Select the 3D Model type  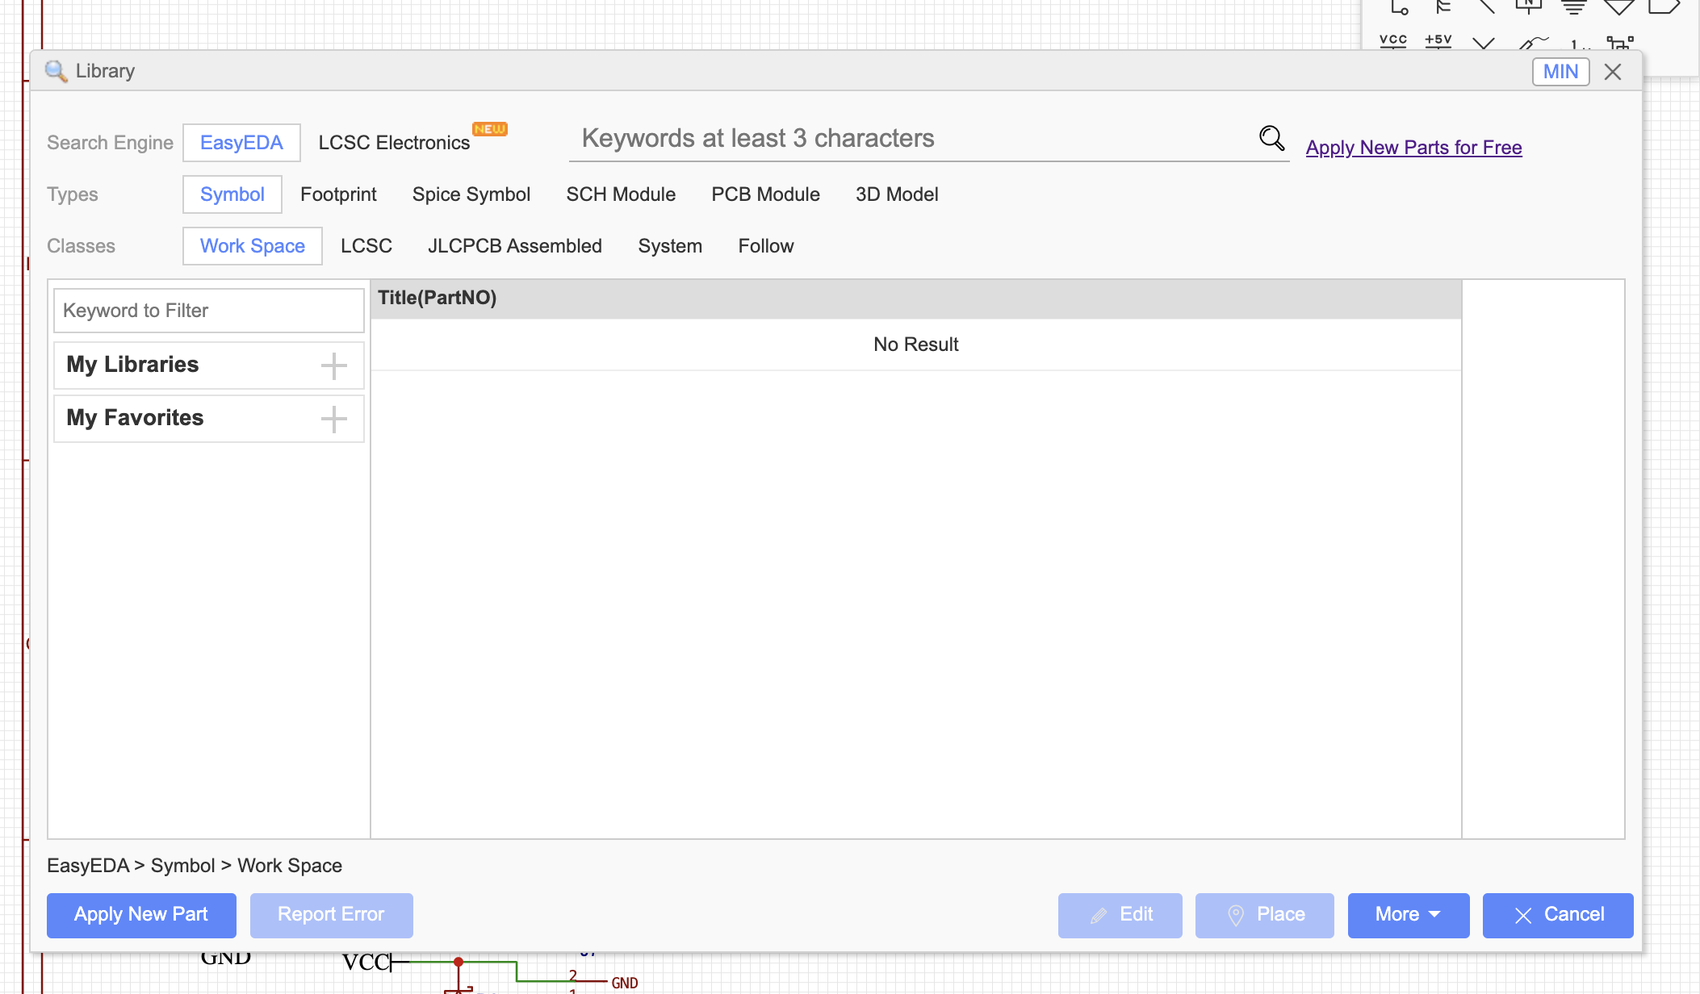coord(897,194)
